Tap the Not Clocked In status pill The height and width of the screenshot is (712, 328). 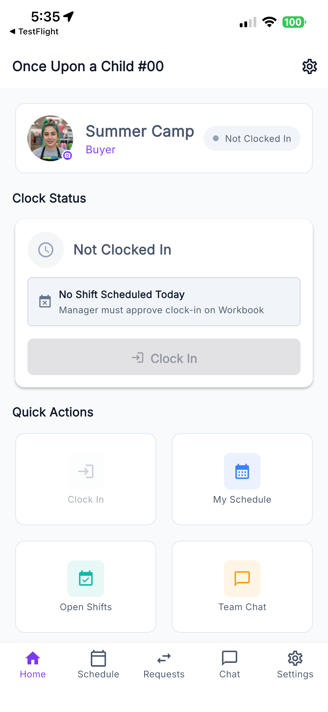click(x=252, y=138)
